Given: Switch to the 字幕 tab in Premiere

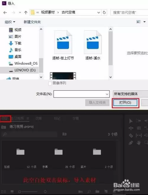Looking at the screenshot, I should [75, 118].
